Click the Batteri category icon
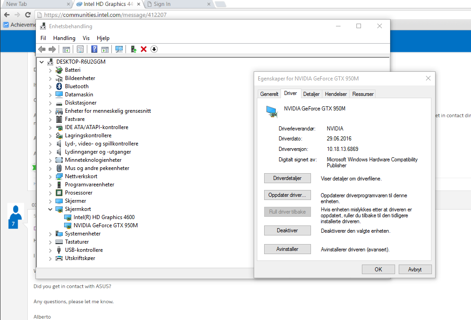Screen dimensions: 471x320 [59, 70]
